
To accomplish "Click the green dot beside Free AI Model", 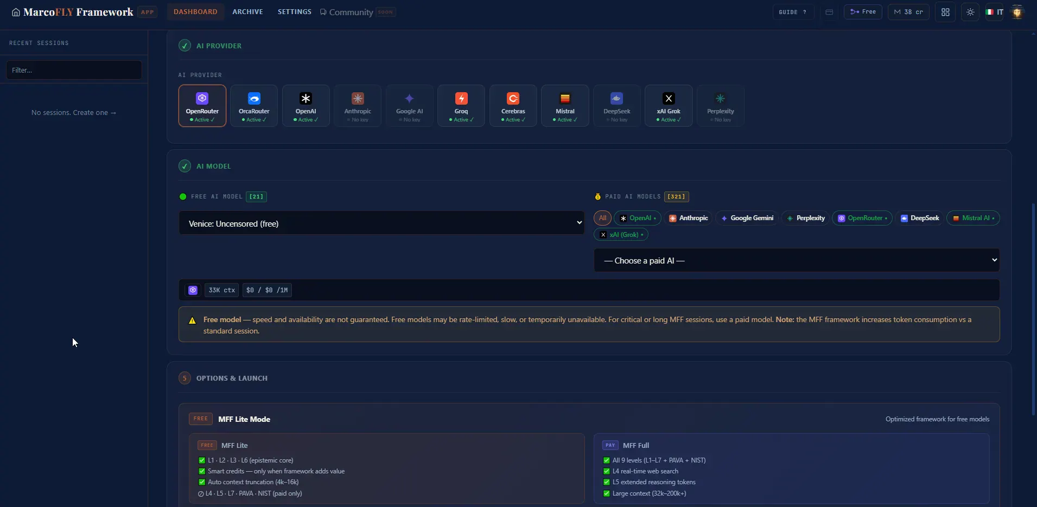I will pos(183,196).
